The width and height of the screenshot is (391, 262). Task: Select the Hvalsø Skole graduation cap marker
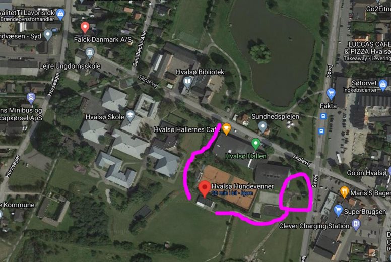130,116
